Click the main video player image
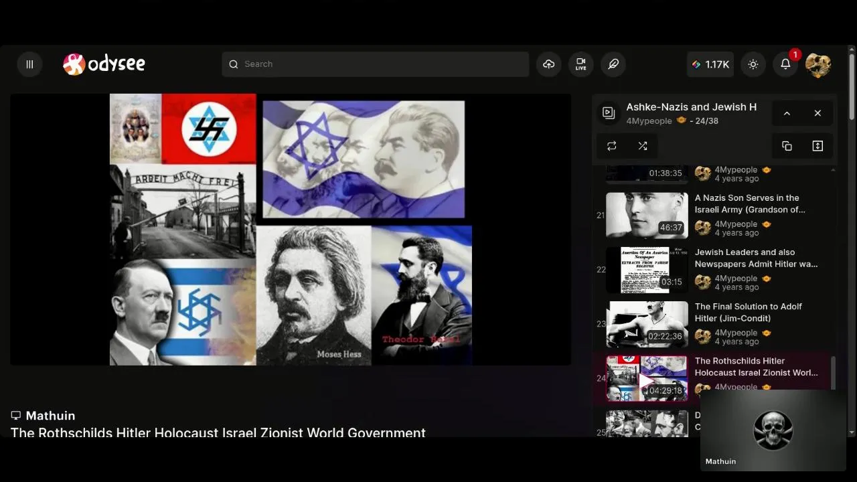 coord(291,230)
